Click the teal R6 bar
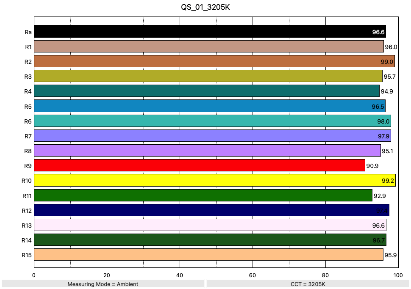 point(212,121)
